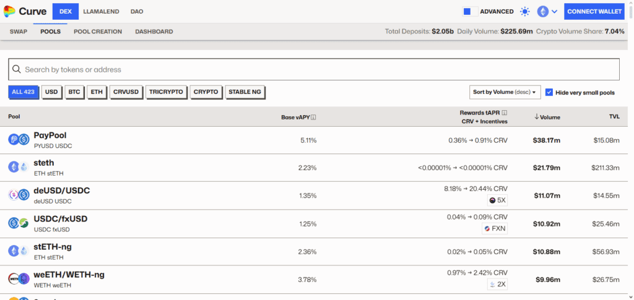This screenshot has width=634, height=300.
Task: Open the LLAMALEND tab
Action: tap(101, 12)
